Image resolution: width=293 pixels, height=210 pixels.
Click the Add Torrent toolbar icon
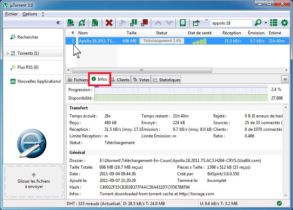click(x=71, y=23)
